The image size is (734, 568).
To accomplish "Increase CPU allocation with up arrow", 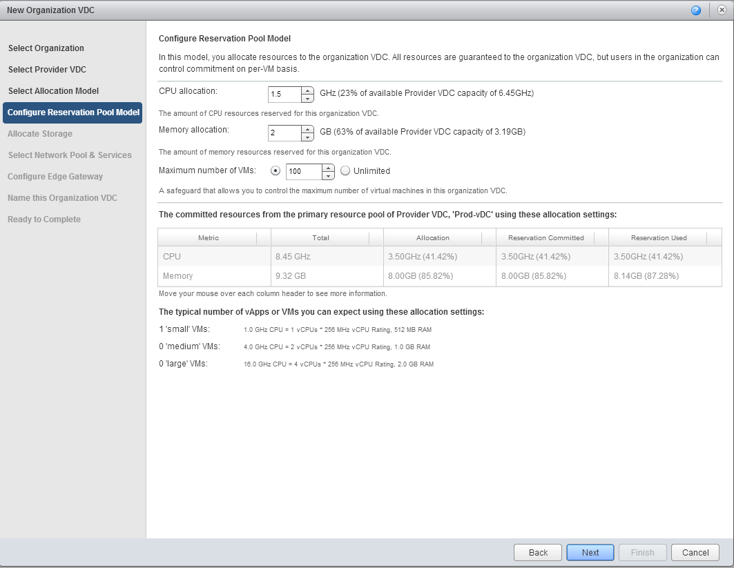I will 308,90.
